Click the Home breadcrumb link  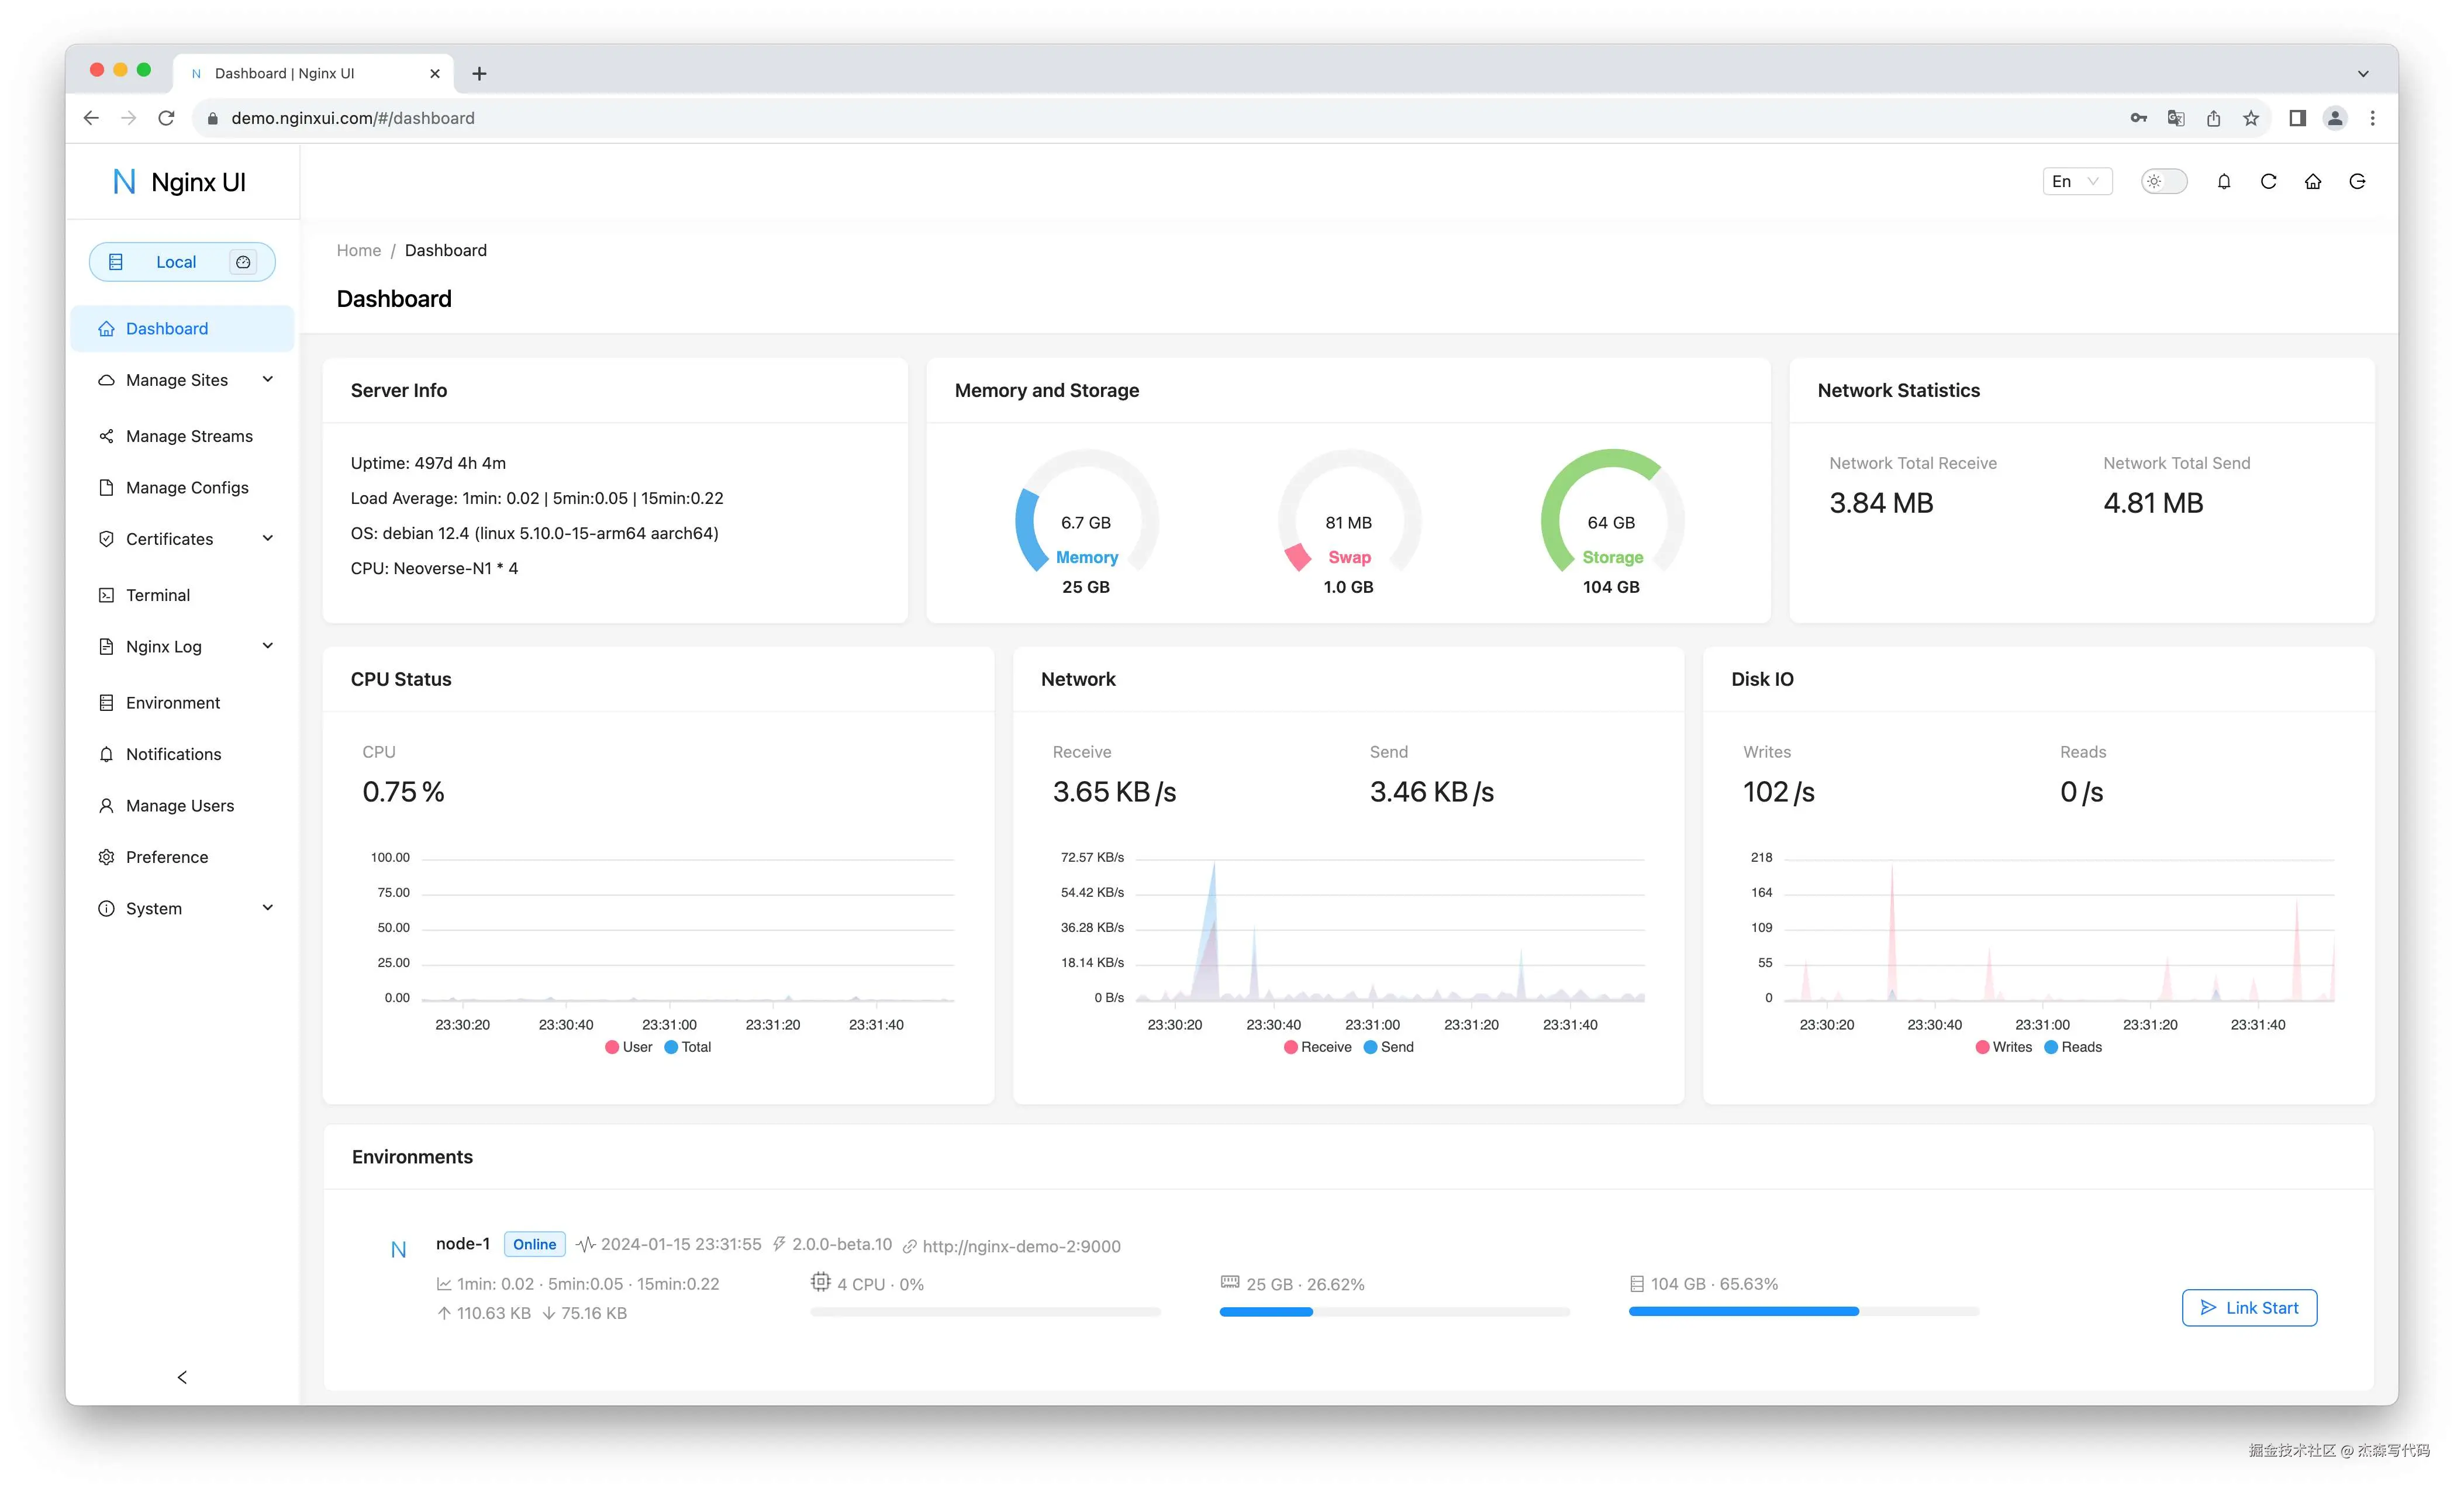click(x=358, y=250)
